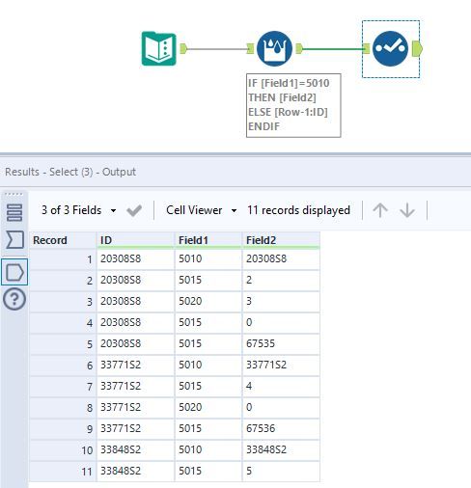
Task: Apply field selection with checkmark icon
Action: coord(134,210)
